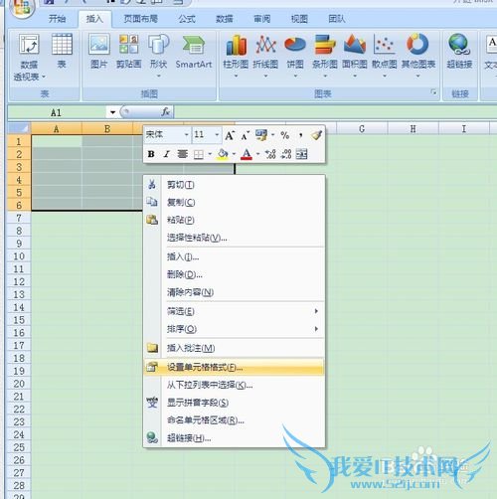Viewport: 497px width, 499px height.
Task: Apply comma style in mini toolbar
Action: pos(300,135)
